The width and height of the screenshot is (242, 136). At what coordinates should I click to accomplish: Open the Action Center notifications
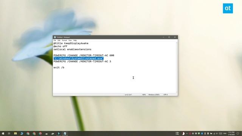point(238,133)
